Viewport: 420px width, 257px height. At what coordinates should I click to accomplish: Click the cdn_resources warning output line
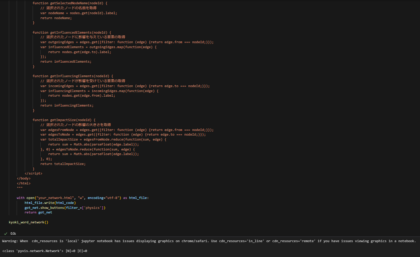click(x=209, y=241)
